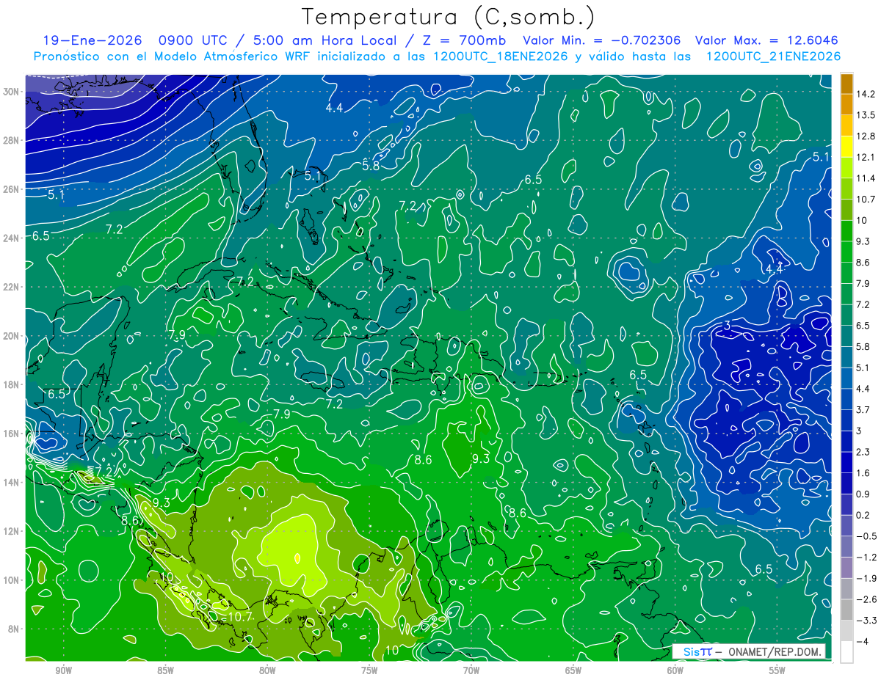The width and height of the screenshot is (881, 680).
Task: Click the "-4" value on the color scale
Action: [x=863, y=641]
